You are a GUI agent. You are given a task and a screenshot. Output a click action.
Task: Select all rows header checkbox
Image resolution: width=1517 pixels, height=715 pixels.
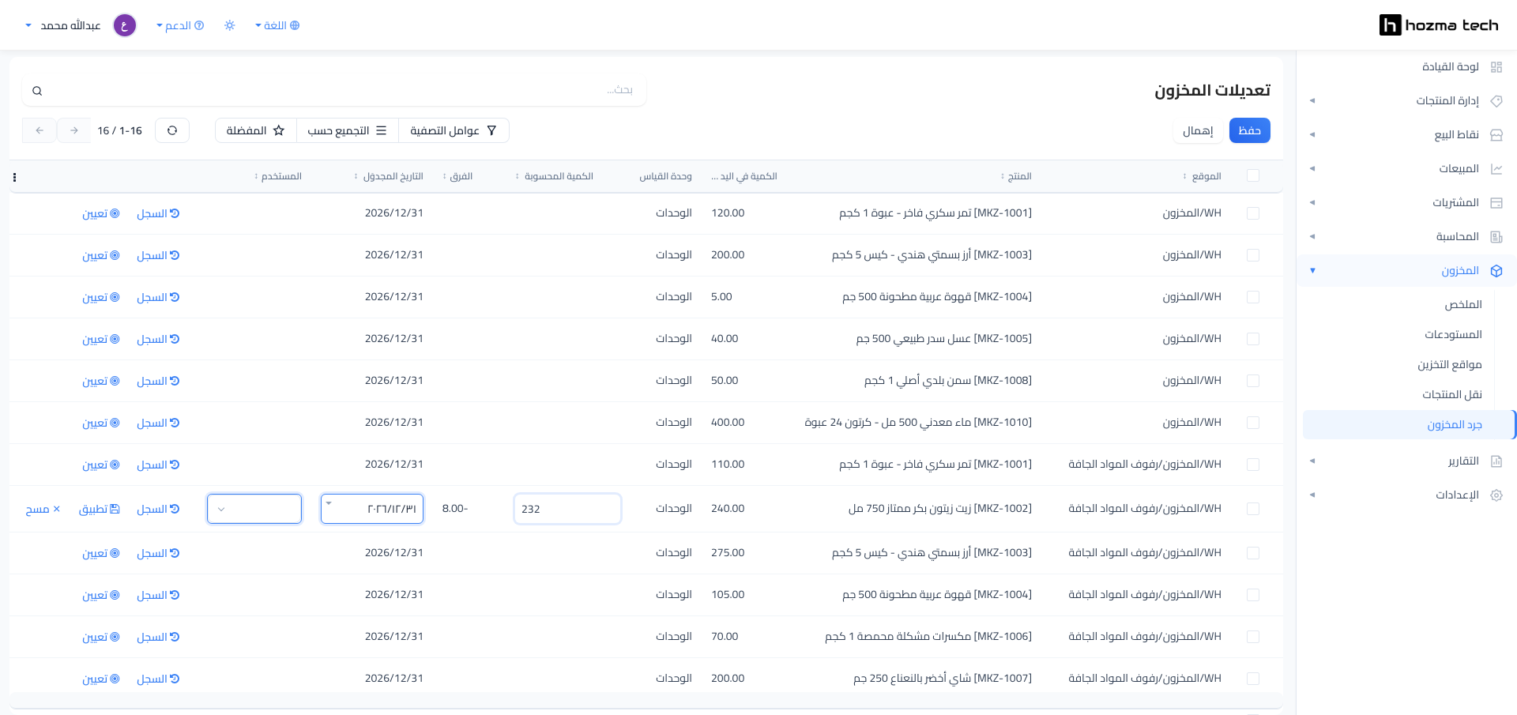coord(1253,175)
